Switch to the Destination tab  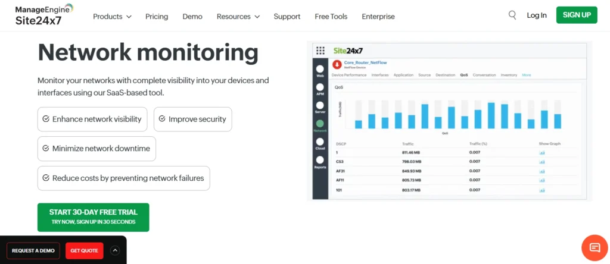pos(446,75)
